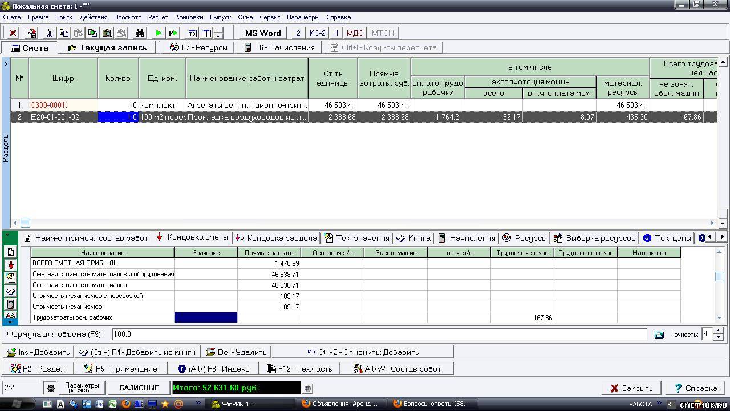This screenshot has height=411, width=730.
Task: Click the calculator icon beside formula field
Action: 659,335
